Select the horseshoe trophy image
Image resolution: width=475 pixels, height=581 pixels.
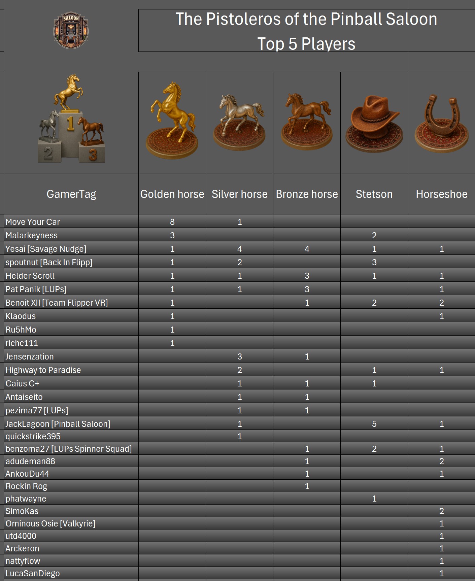(x=441, y=123)
